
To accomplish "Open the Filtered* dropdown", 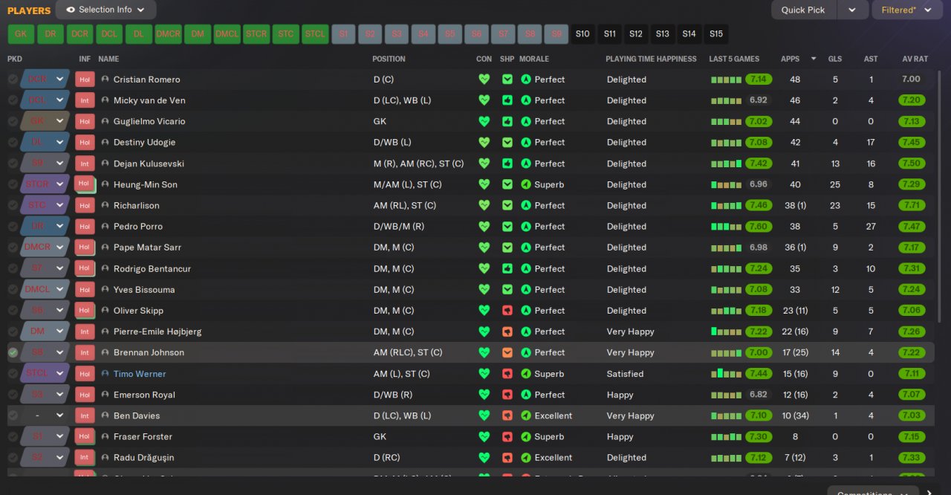I will [x=906, y=10].
